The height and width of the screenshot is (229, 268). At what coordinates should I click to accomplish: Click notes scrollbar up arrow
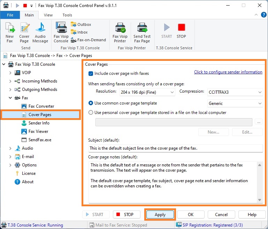(x=260, y=165)
